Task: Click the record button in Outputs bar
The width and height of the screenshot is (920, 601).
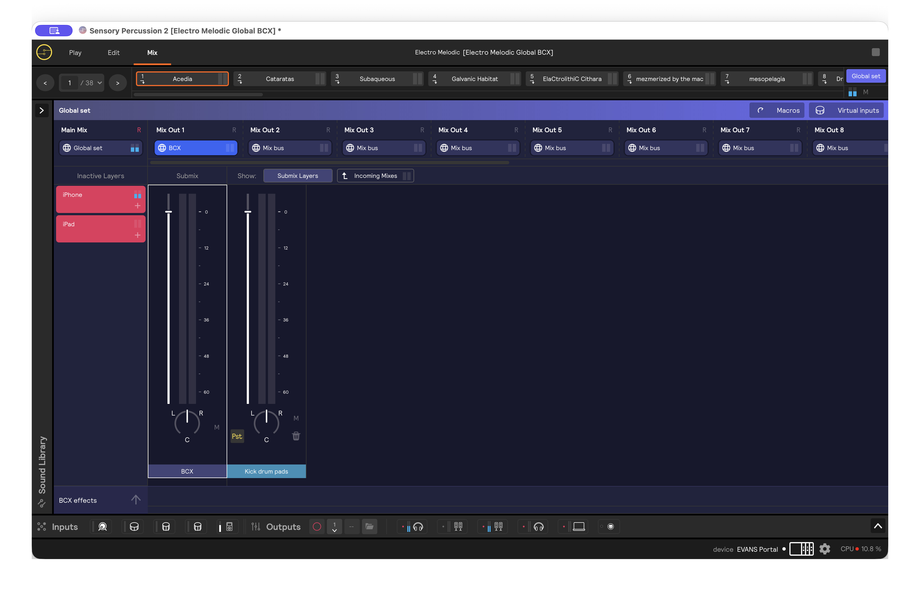Action: point(317,527)
